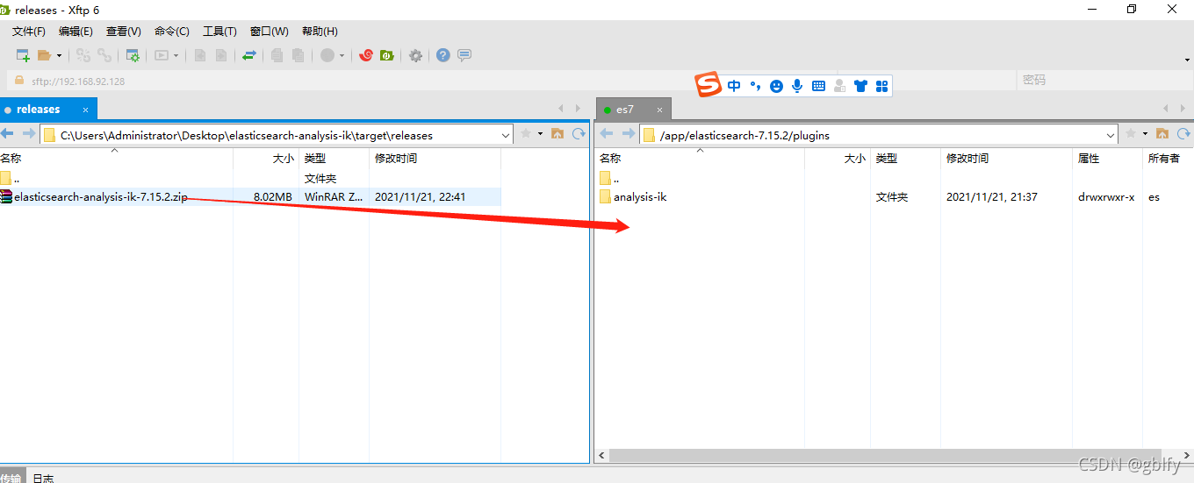Click the blue-green transfer arrows icon

(249, 55)
